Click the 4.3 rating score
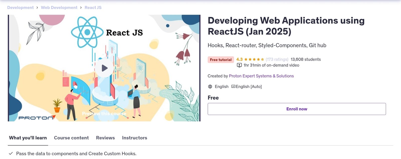401x159 pixels. click(x=239, y=59)
